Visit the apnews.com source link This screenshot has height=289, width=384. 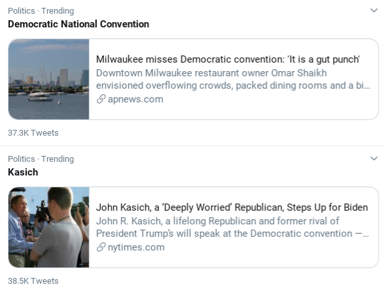(135, 99)
